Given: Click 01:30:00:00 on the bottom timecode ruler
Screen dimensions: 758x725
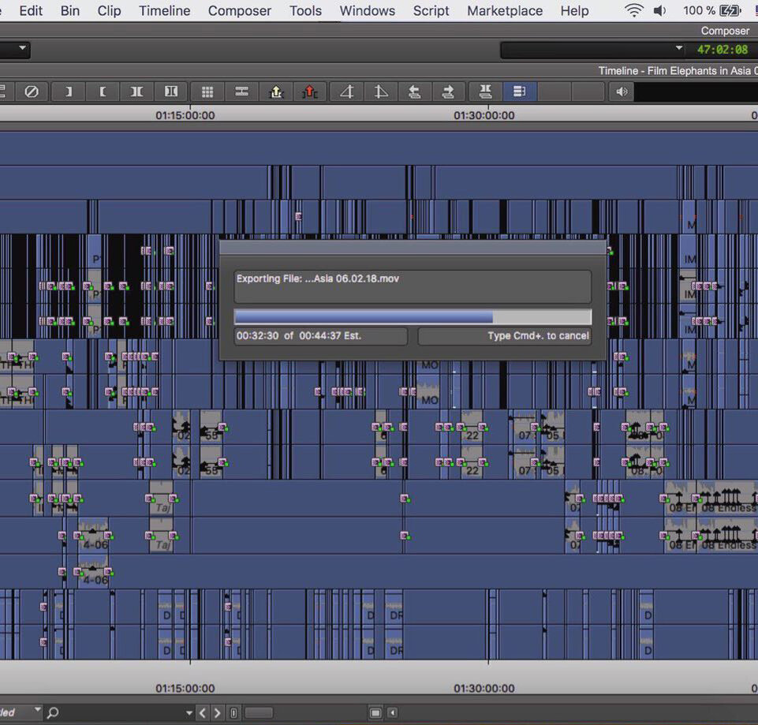Looking at the screenshot, I should pos(484,688).
